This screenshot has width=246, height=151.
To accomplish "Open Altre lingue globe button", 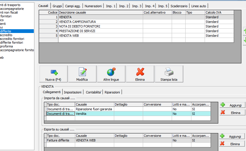I will tap(111, 74).
